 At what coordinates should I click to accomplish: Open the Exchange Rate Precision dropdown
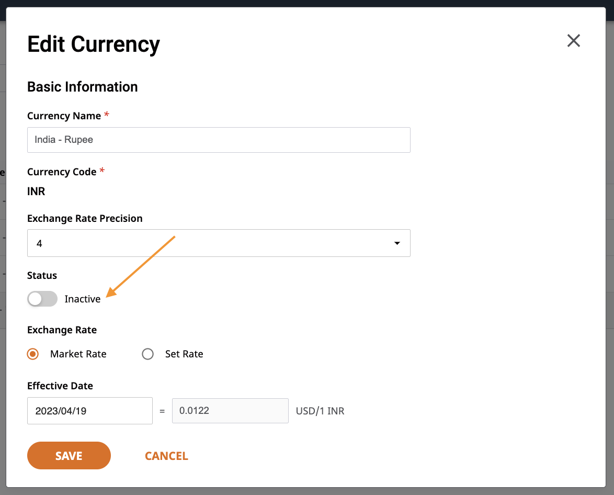(219, 243)
